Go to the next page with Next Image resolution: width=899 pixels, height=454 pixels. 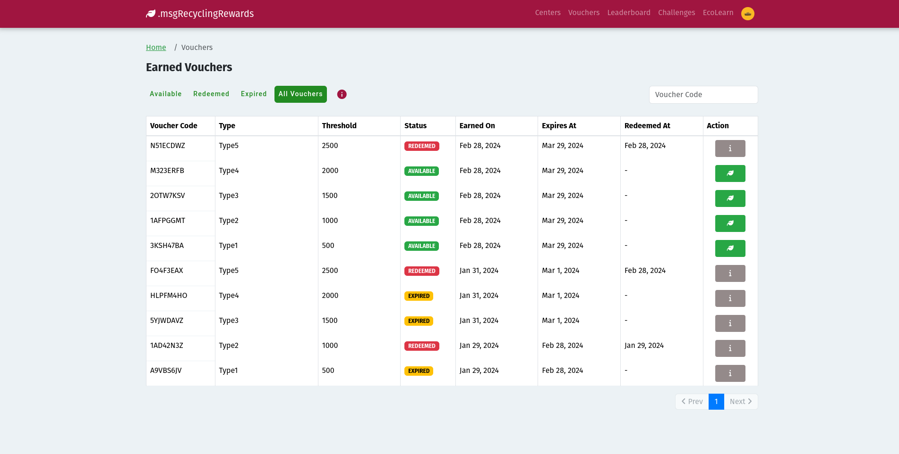pyautogui.click(x=741, y=402)
